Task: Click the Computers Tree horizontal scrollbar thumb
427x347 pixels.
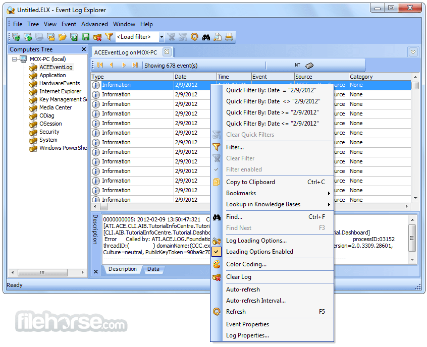Action: [x=42, y=272]
